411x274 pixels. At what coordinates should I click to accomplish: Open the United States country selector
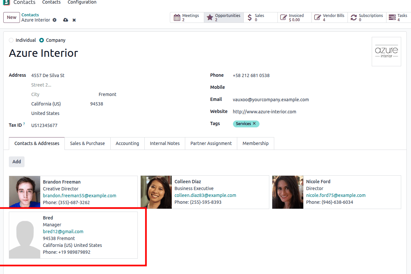pyautogui.click(x=45, y=113)
